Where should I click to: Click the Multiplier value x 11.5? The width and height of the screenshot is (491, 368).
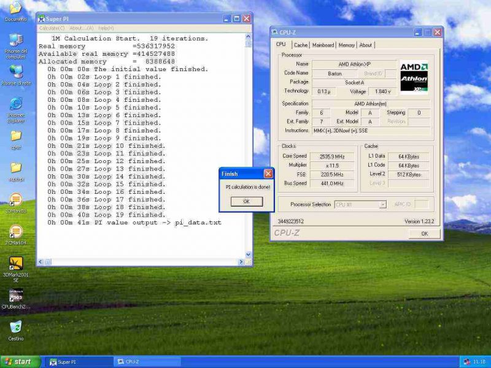(x=332, y=166)
